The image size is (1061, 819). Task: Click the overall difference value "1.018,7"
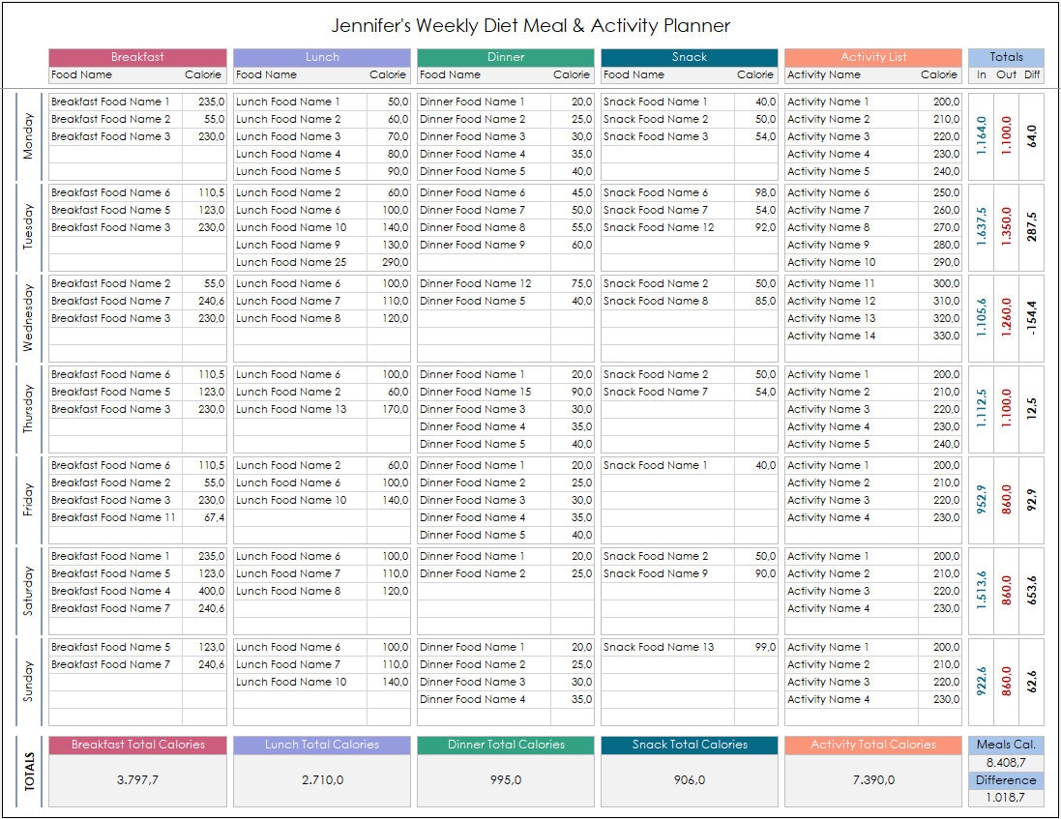pos(1006,798)
